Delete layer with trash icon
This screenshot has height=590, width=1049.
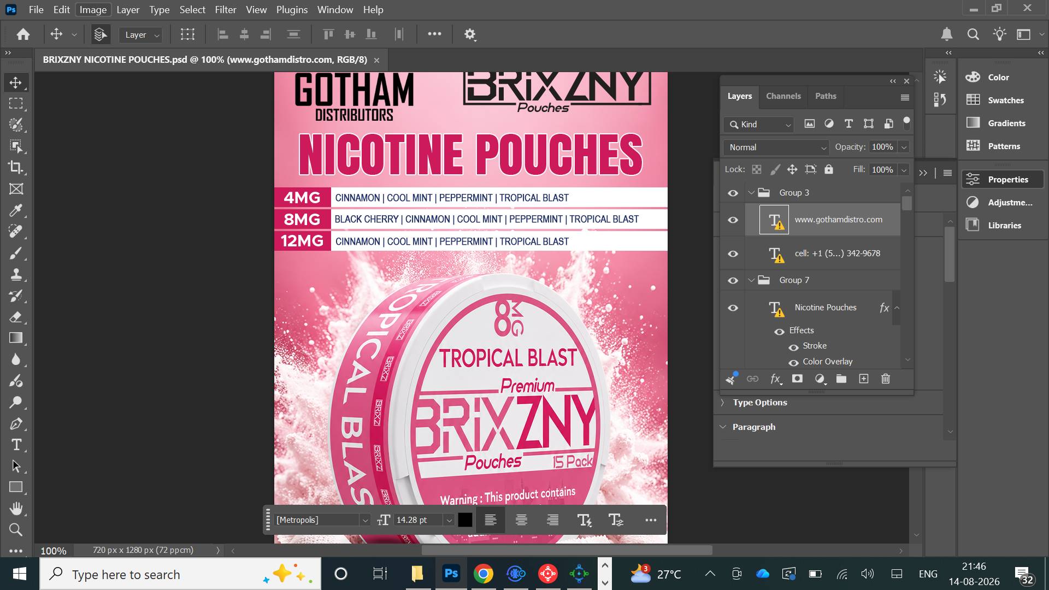(886, 379)
